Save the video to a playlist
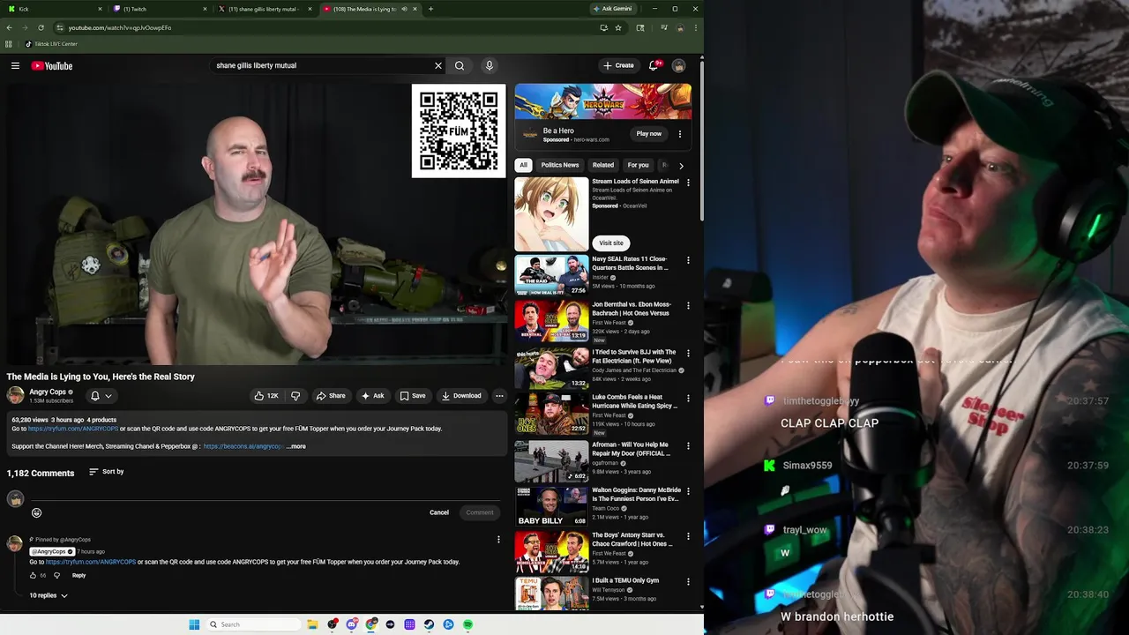The width and height of the screenshot is (1129, 635). (x=413, y=396)
